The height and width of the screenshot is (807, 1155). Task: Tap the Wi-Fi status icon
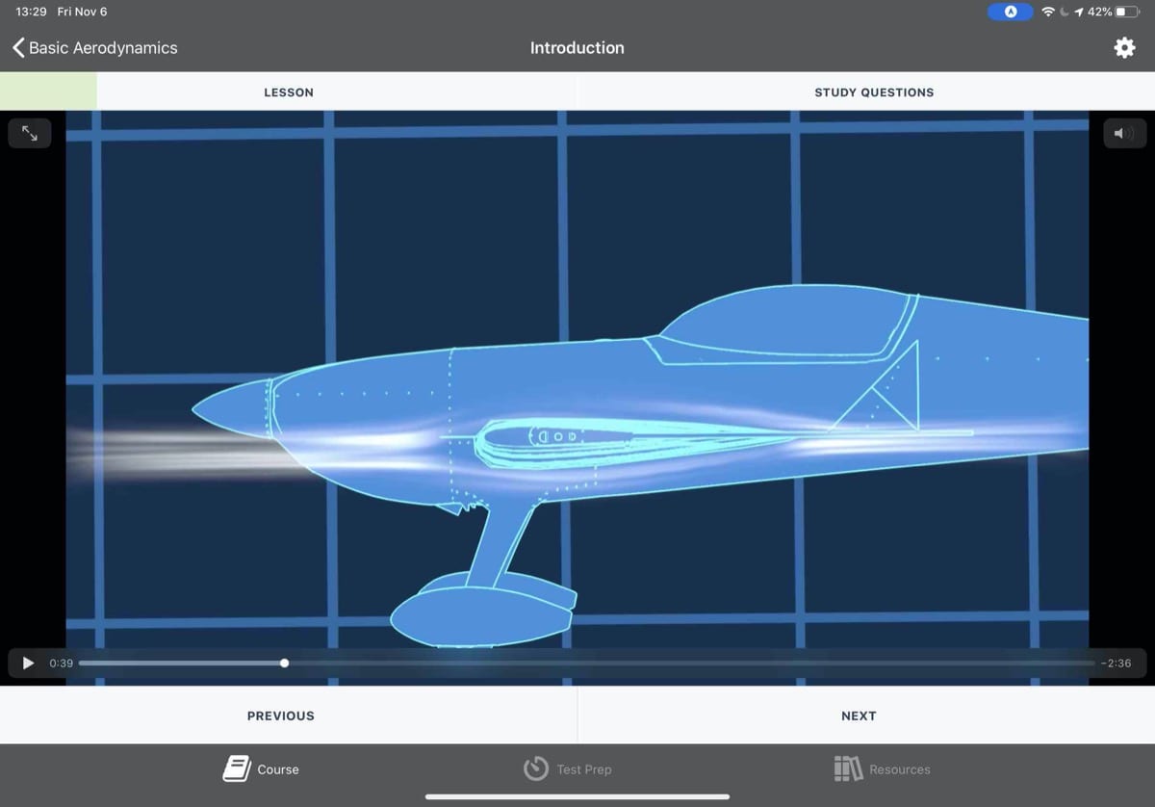click(1048, 12)
